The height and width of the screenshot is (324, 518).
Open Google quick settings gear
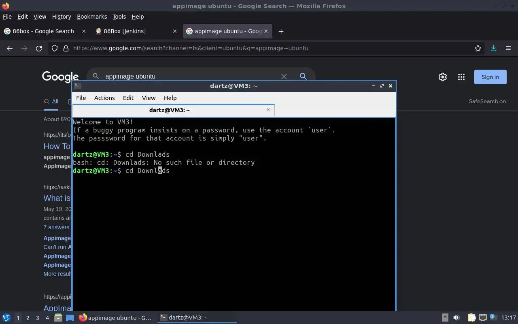[x=443, y=77]
